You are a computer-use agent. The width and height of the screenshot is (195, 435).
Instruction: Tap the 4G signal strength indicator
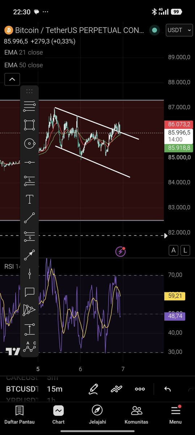click(164, 12)
